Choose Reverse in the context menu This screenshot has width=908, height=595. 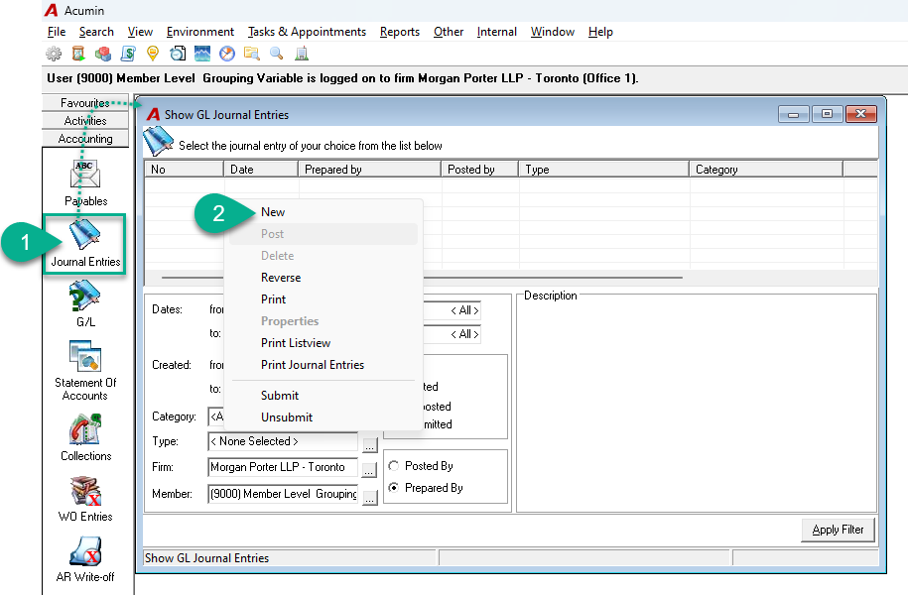281,278
